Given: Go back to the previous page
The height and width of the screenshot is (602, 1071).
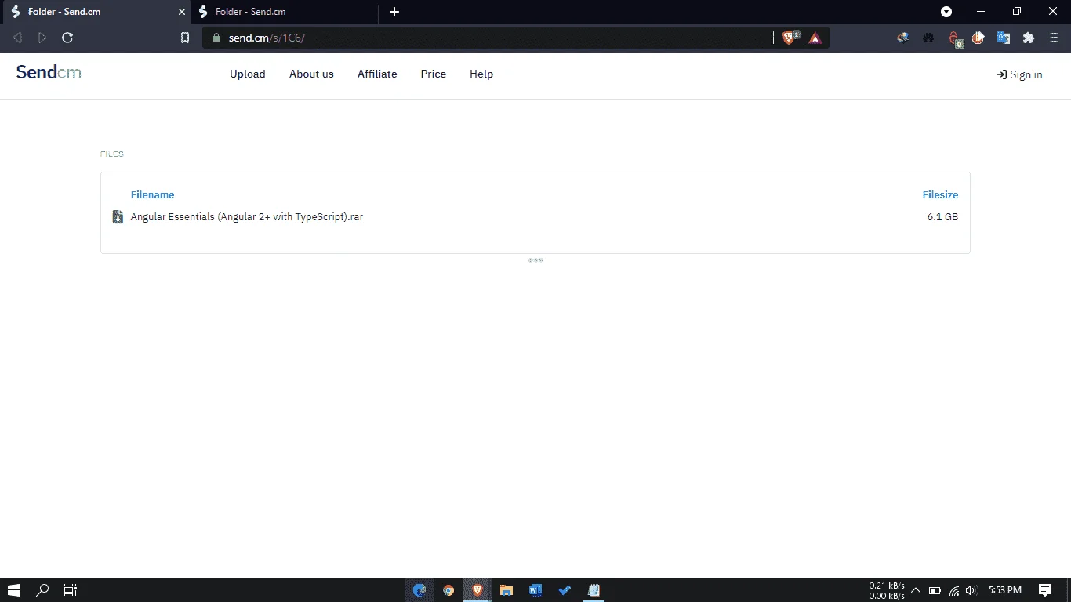Looking at the screenshot, I should point(17,38).
